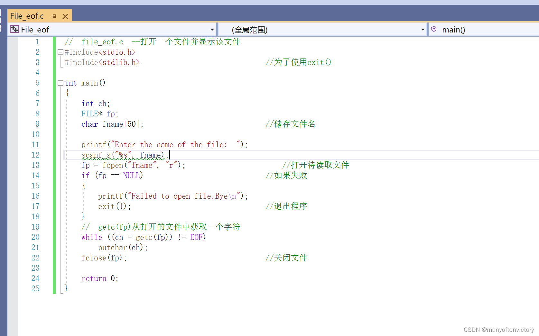Click fclose(fp) on line 22
The width and height of the screenshot is (539, 336).
pyautogui.click(x=102, y=258)
